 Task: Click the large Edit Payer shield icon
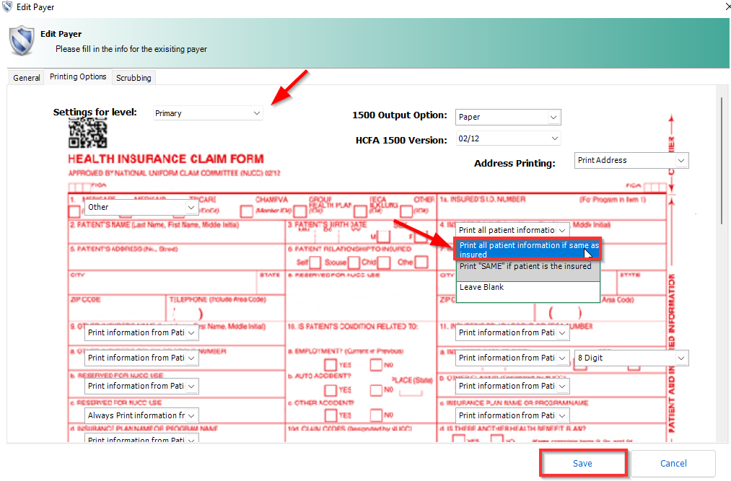(22, 41)
